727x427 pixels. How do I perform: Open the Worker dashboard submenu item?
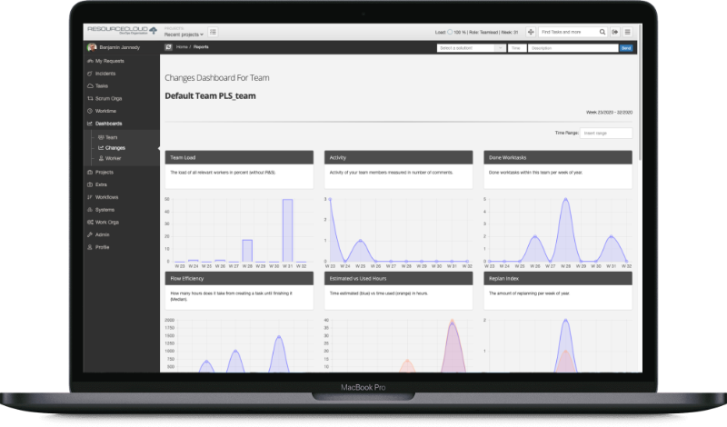pos(110,159)
